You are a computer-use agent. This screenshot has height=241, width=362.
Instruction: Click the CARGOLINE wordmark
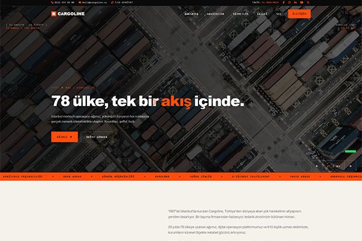[x=71, y=14]
